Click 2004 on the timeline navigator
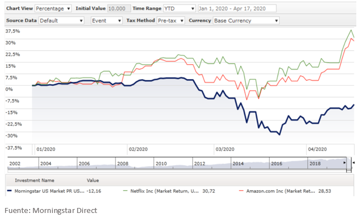This screenshot has height=223, width=363. (x=46, y=163)
